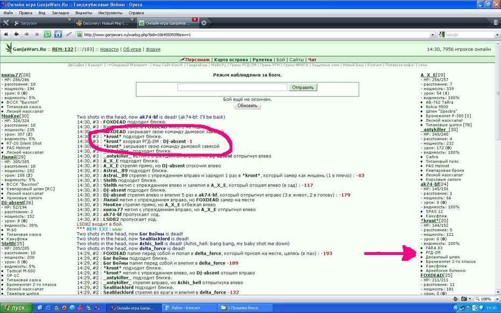Click the fast-forward navigation arrow
This screenshot has width=501, height=313.
[37, 34]
